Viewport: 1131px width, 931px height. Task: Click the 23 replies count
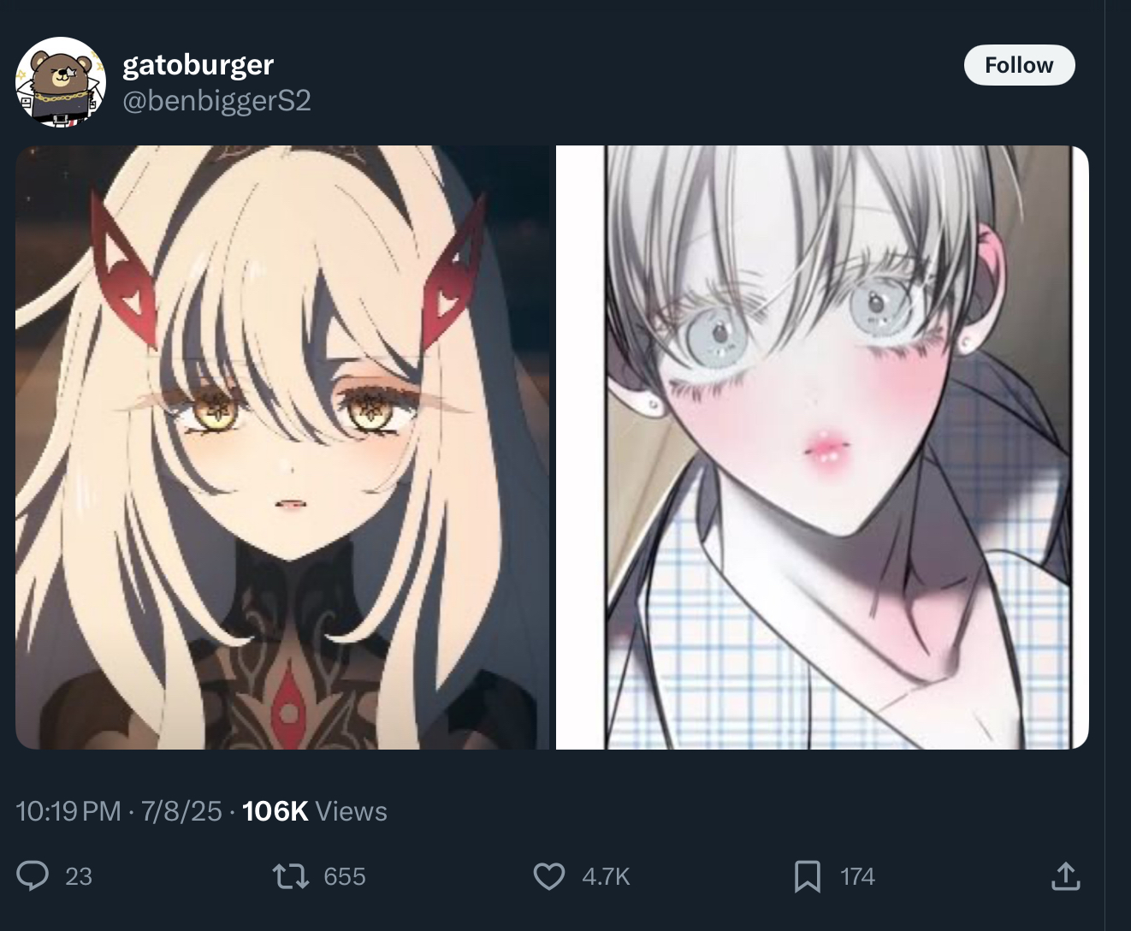(x=79, y=876)
